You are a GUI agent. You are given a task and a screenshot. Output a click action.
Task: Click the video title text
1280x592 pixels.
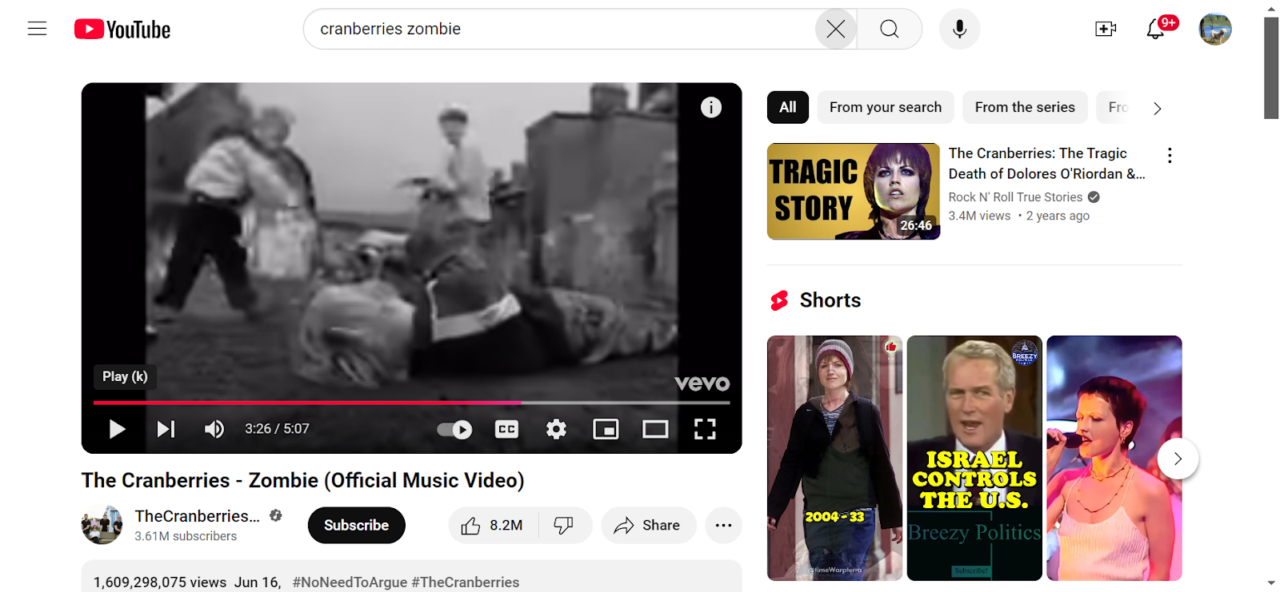[302, 480]
